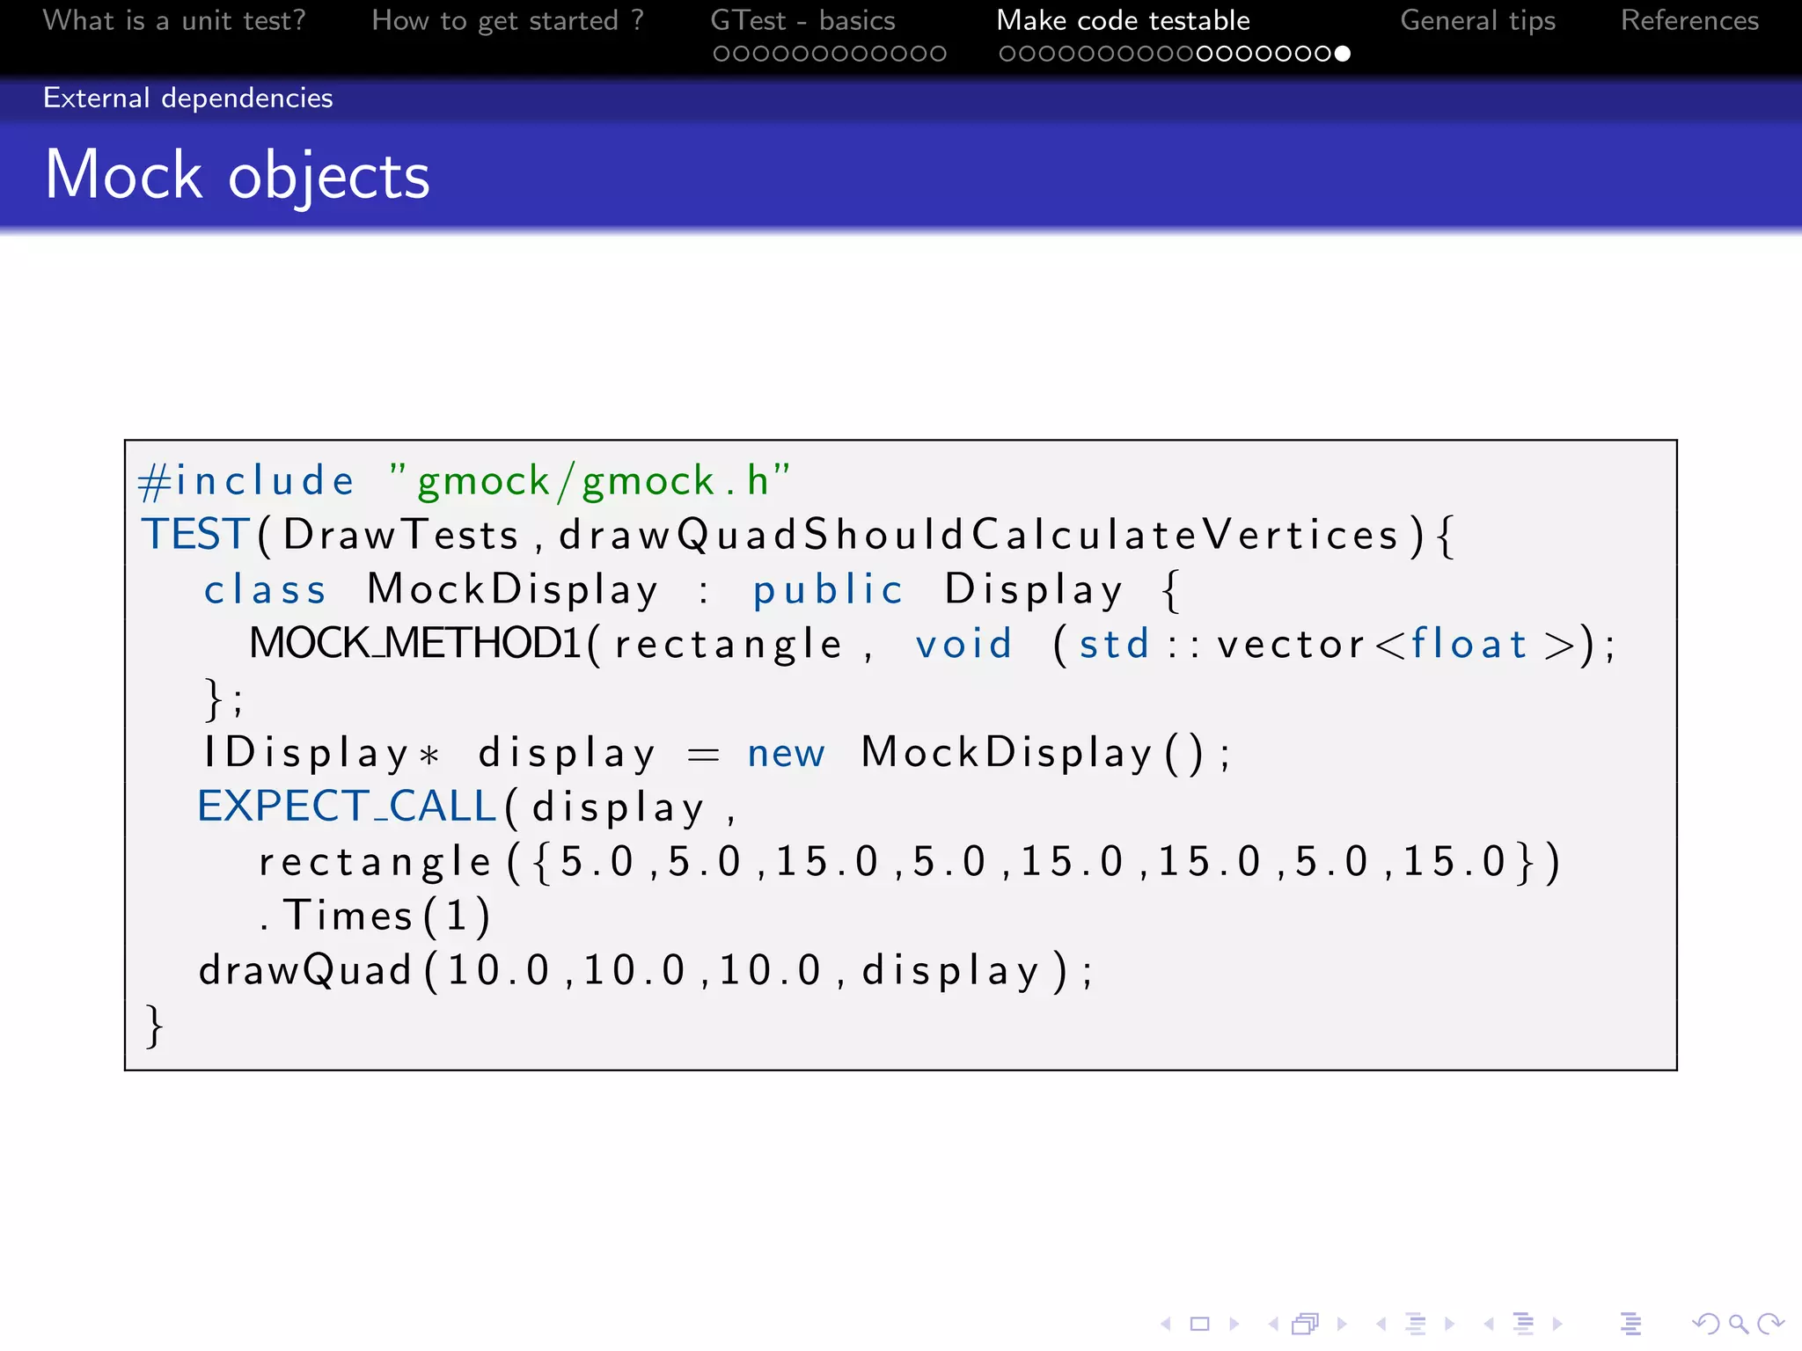Click the 'GTest - basics' section title
Image resolution: width=1802 pixels, height=1351 pixels.
[x=802, y=20]
